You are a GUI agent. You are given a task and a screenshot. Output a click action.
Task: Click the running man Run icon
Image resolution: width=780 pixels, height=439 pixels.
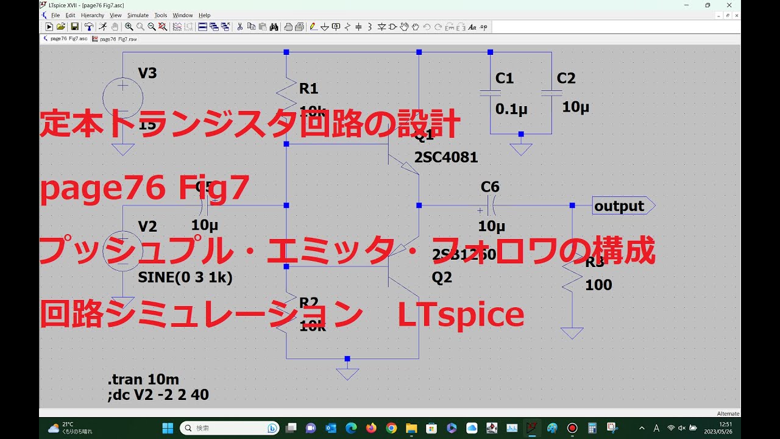[x=103, y=27]
